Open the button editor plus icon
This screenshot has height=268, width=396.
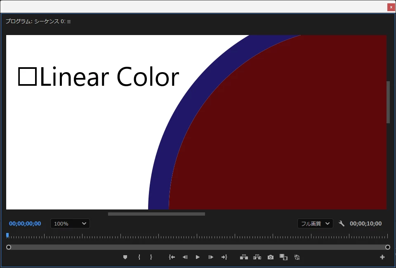click(x=382, y=257)
